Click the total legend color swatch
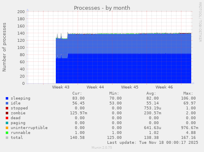This screenshot has width=204, height=152. 7,138
